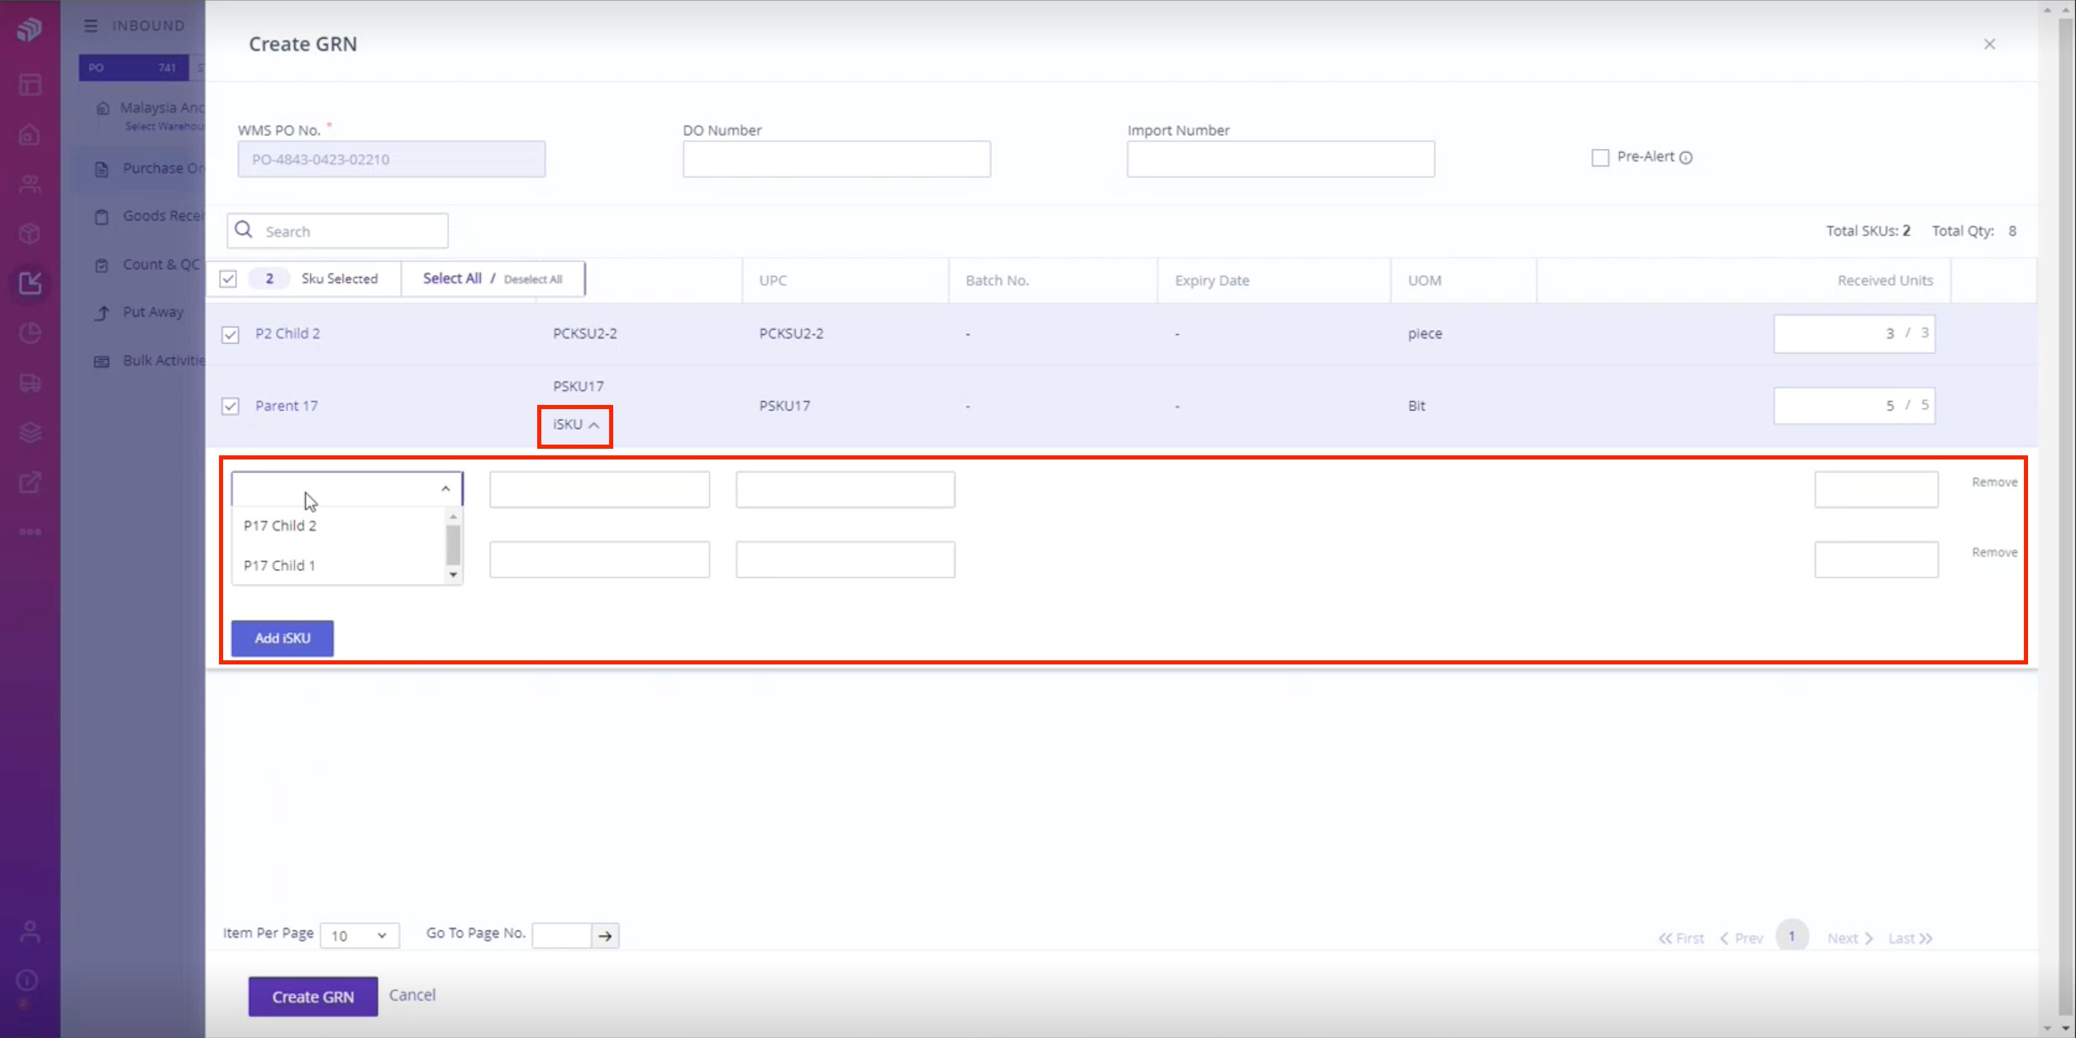Image resolution: width=2076 pixels, height=1038 pixels.
Task: Open the Home icon in the sidebar
Action: 30,135
